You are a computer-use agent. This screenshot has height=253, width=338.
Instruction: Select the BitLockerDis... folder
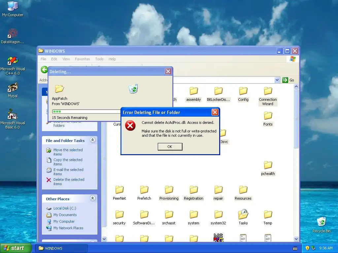(x=218, y=94)
